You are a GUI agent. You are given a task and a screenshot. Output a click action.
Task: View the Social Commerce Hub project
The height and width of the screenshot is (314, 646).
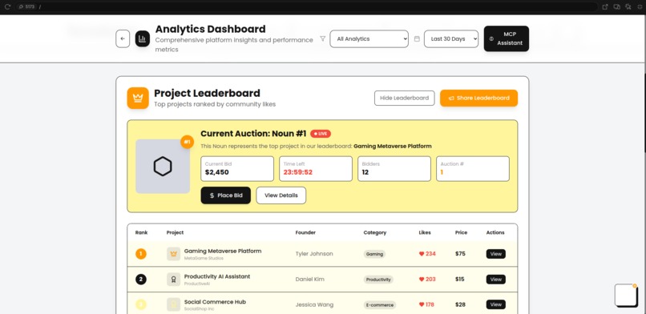pos(495,305)
